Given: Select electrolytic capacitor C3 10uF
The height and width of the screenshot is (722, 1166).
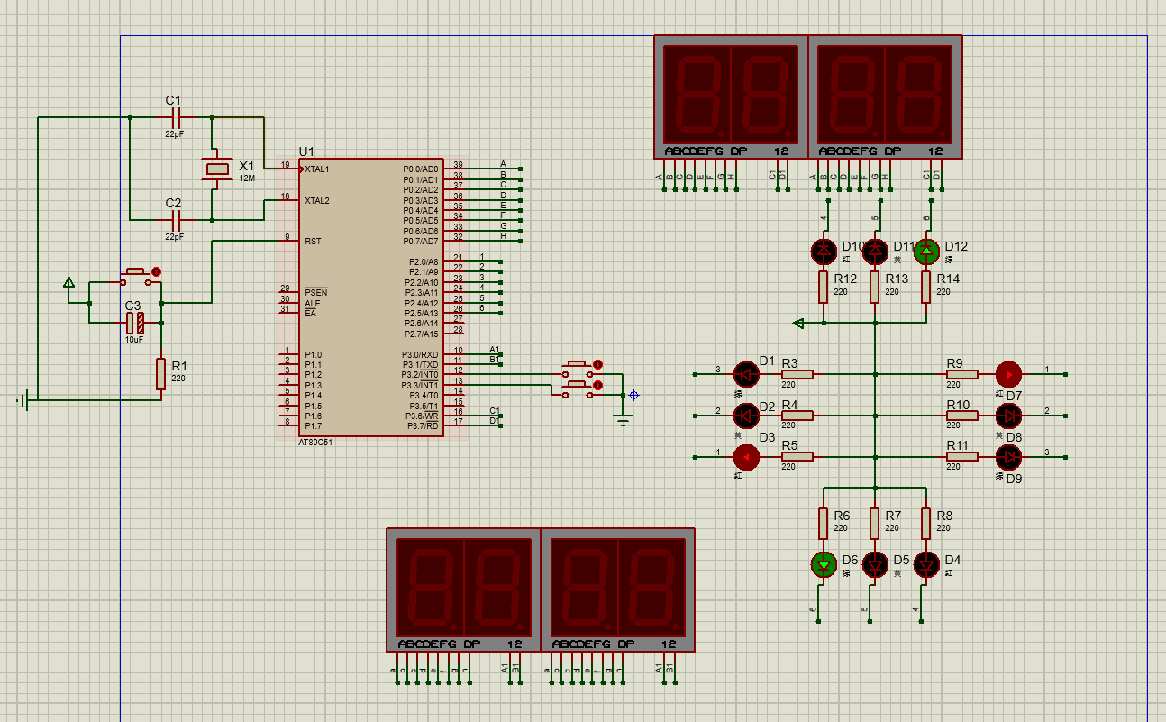Looking at the screenshot, I should (x=134, y=323).
